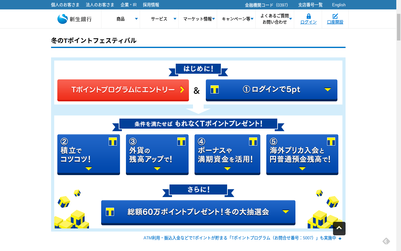Click the page vertical scrollbar thumb
Screen dimensions: 401x251
tap(398, 27)
